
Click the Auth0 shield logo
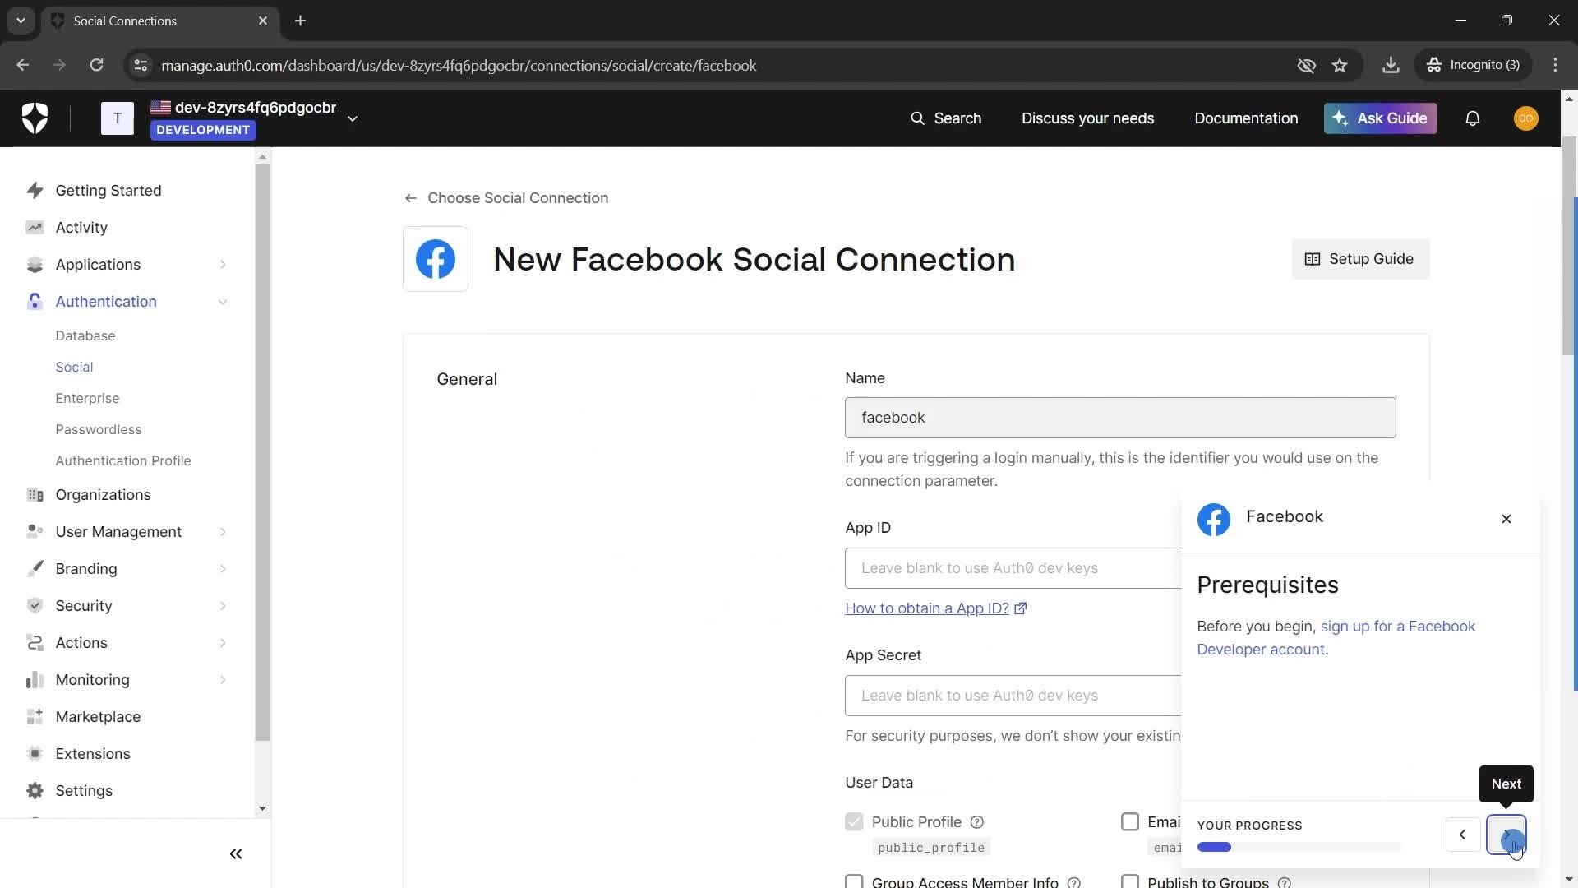(x=35, y=118)
